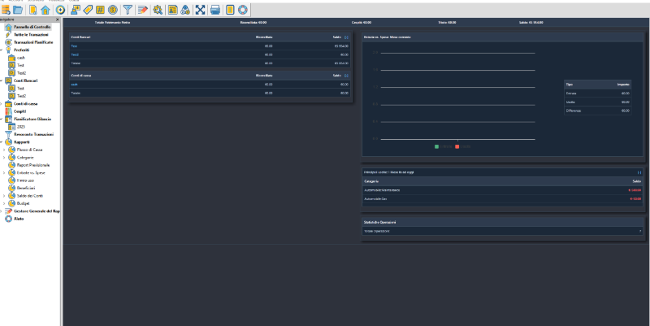The height and width of the screenshot is (326, 650).
Task: Expand Gestore Generale dei Rapporti node
Action: point(2,211)
